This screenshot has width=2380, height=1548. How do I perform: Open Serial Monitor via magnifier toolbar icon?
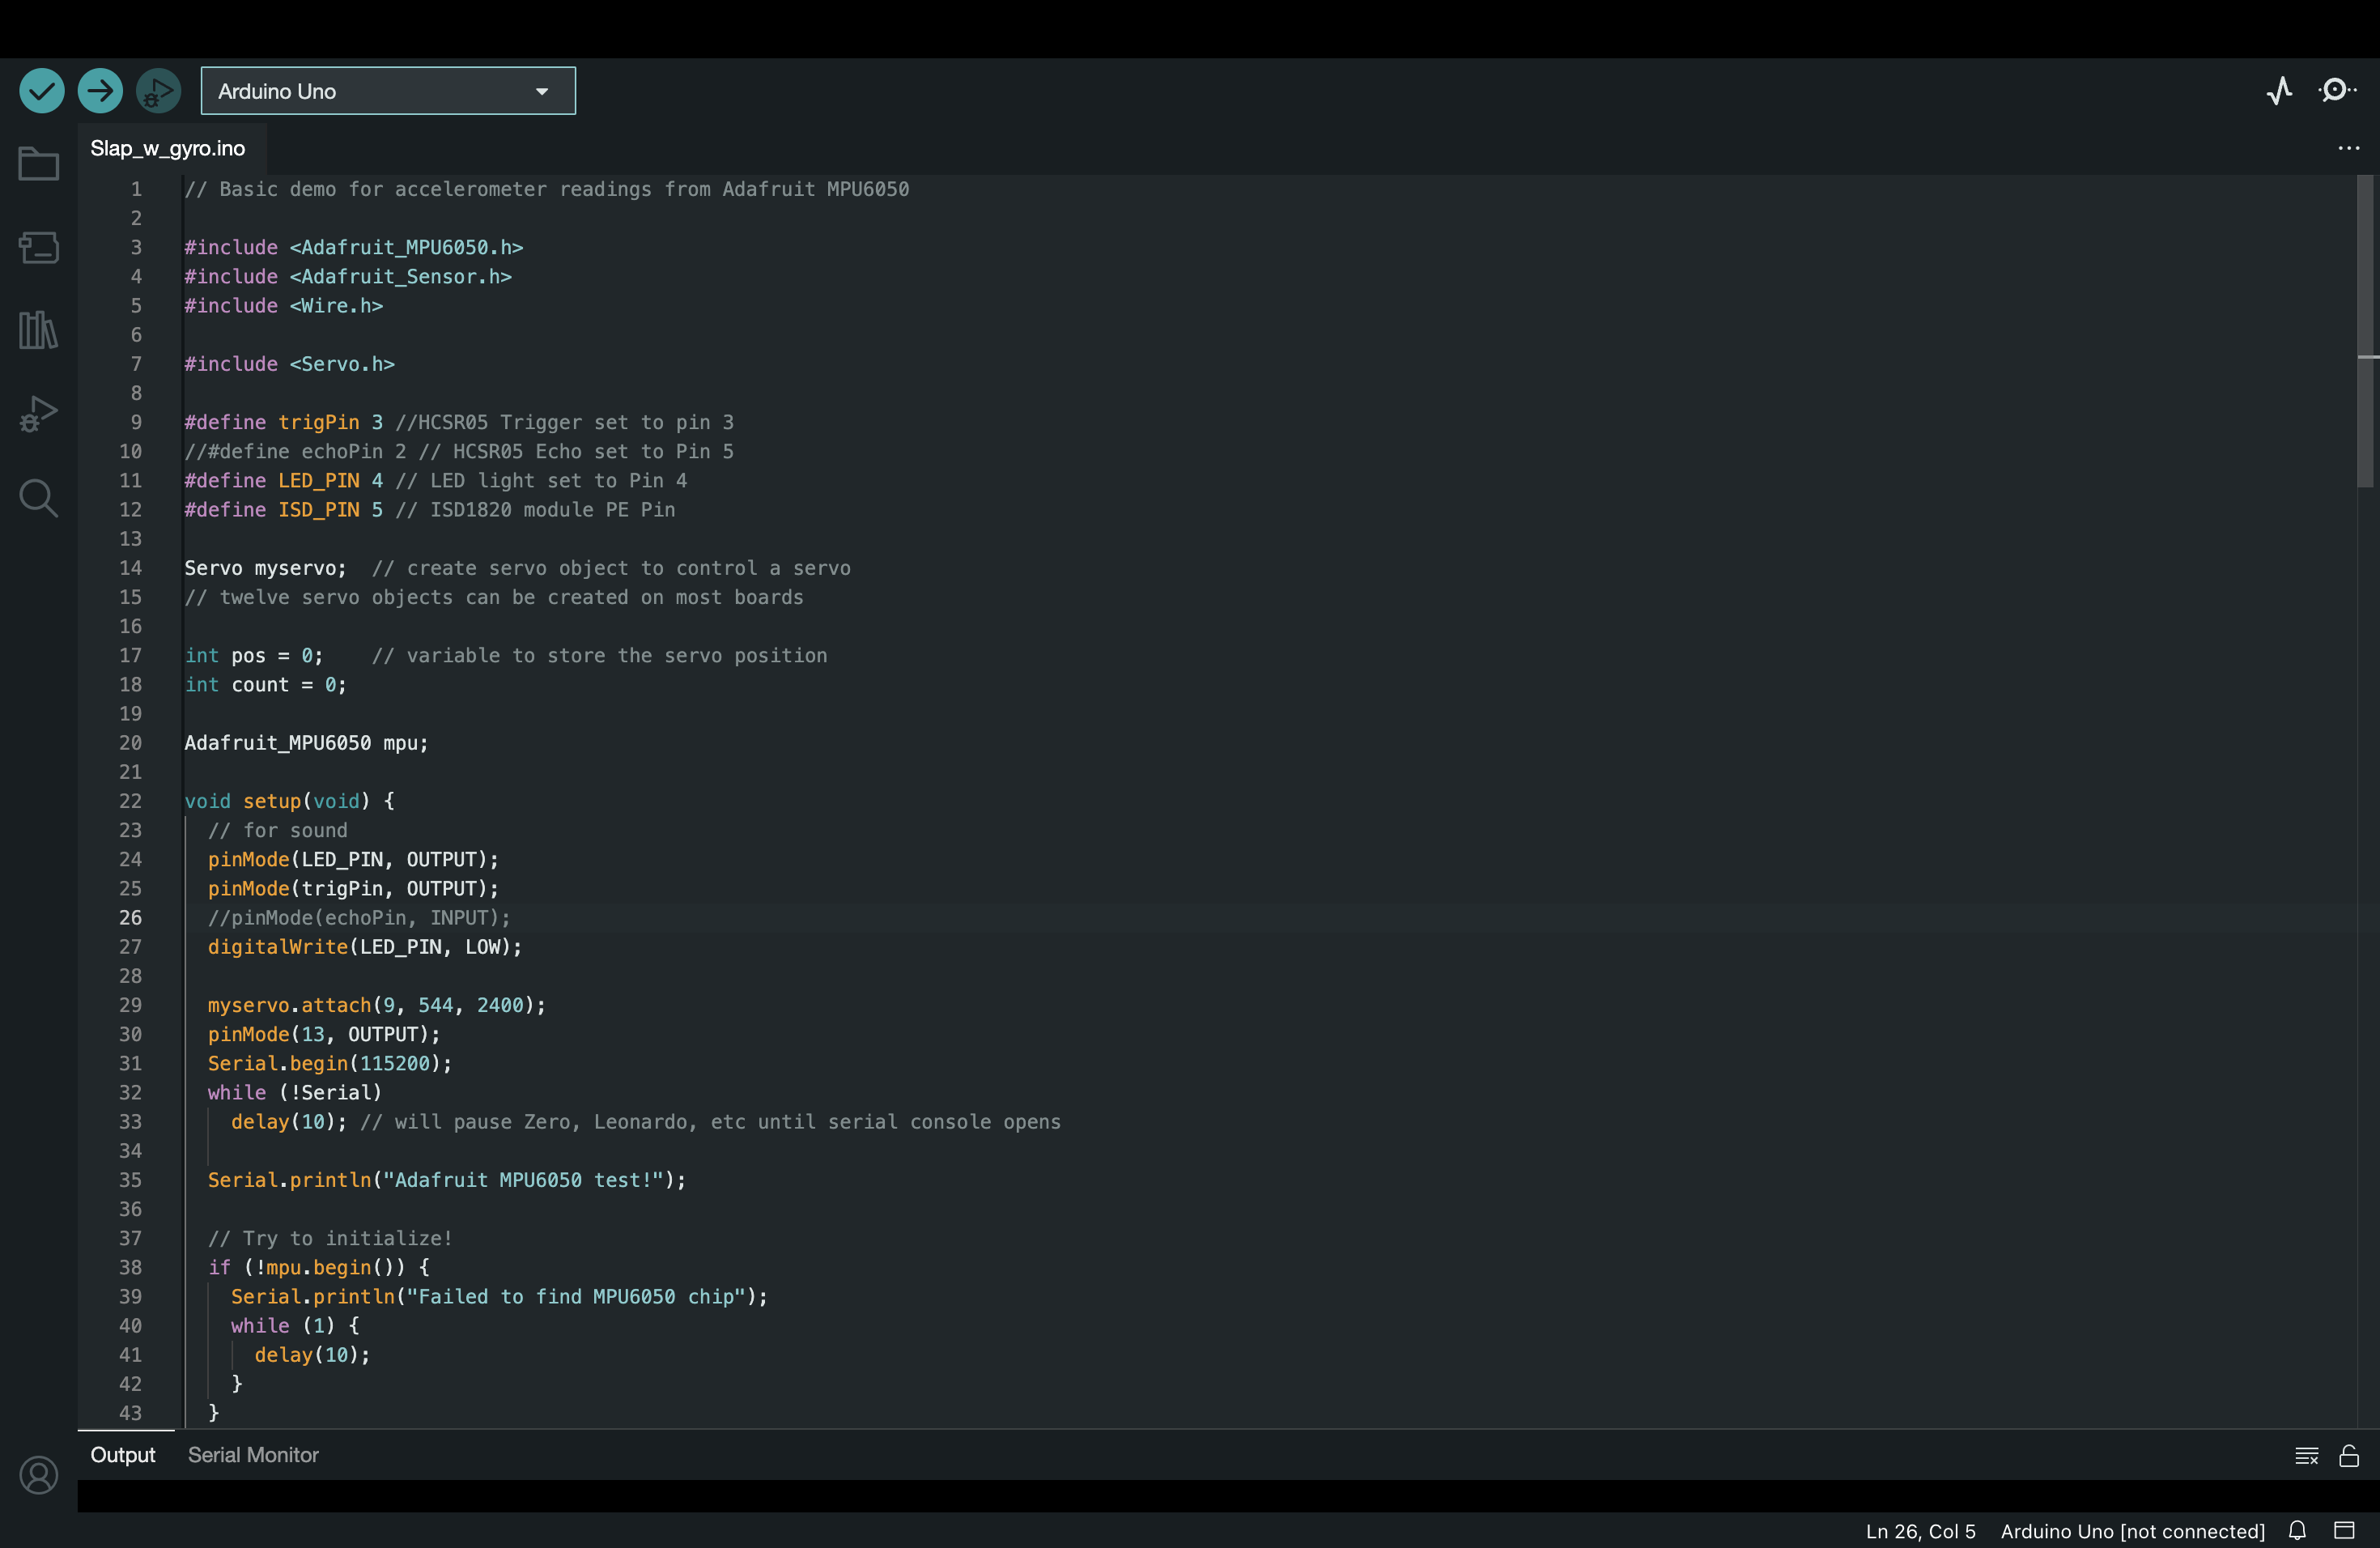2337,91
